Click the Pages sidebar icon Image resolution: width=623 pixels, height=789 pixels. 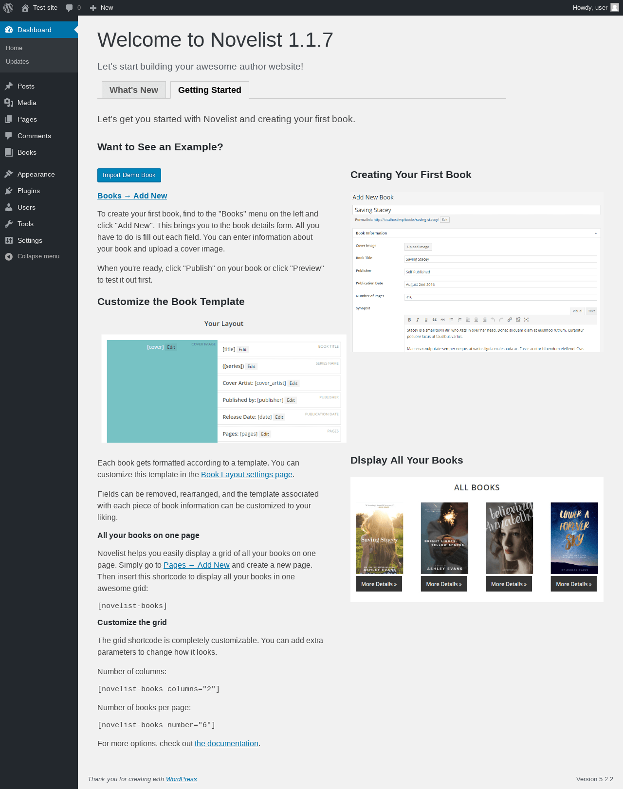pyautogui.click(x=9, y=119)
